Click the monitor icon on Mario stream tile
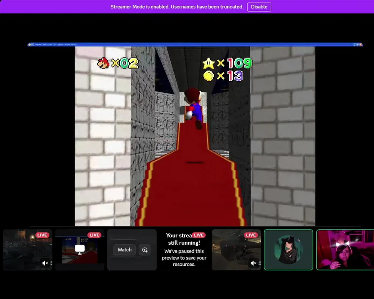Screen dimensions: 374x299 click(x=80, y=250)
